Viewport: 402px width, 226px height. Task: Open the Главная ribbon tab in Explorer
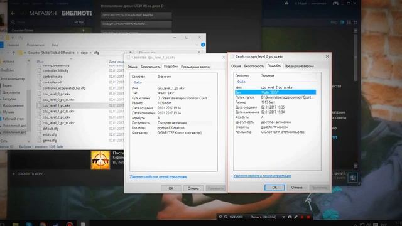click(x=13, y=45)
